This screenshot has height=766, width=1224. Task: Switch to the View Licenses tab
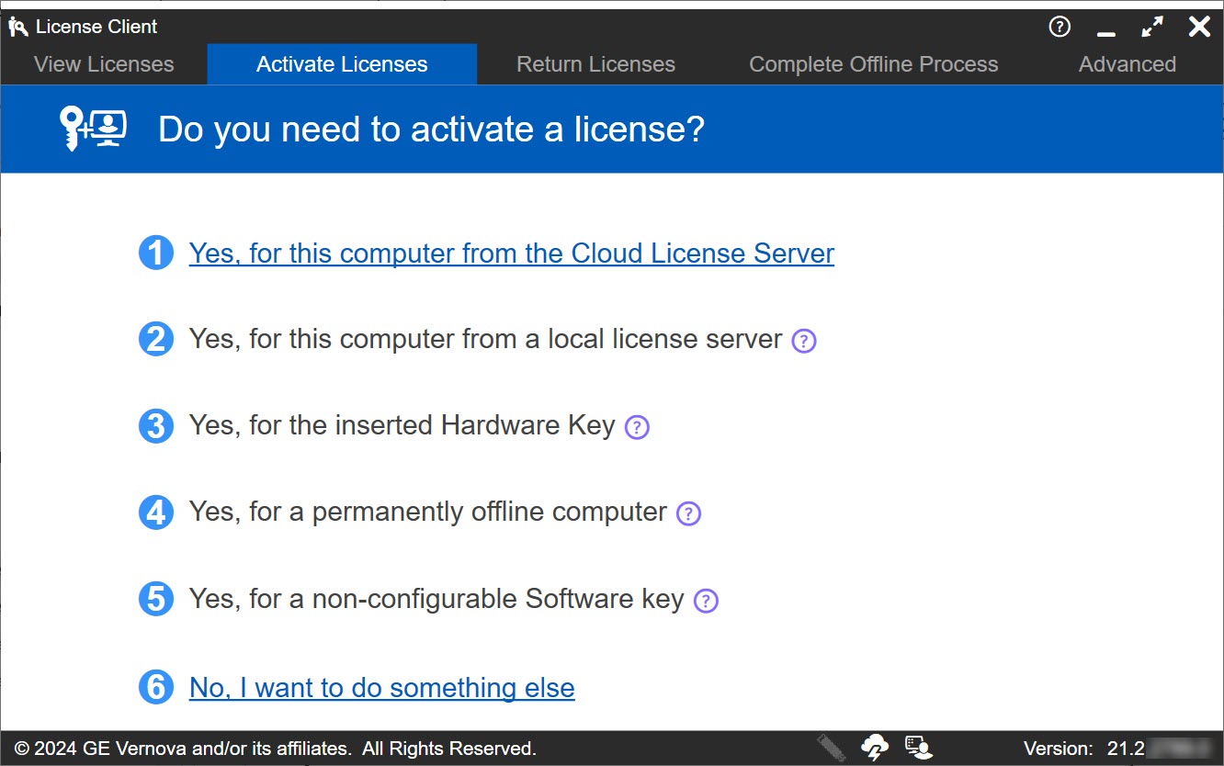[104, 64]
